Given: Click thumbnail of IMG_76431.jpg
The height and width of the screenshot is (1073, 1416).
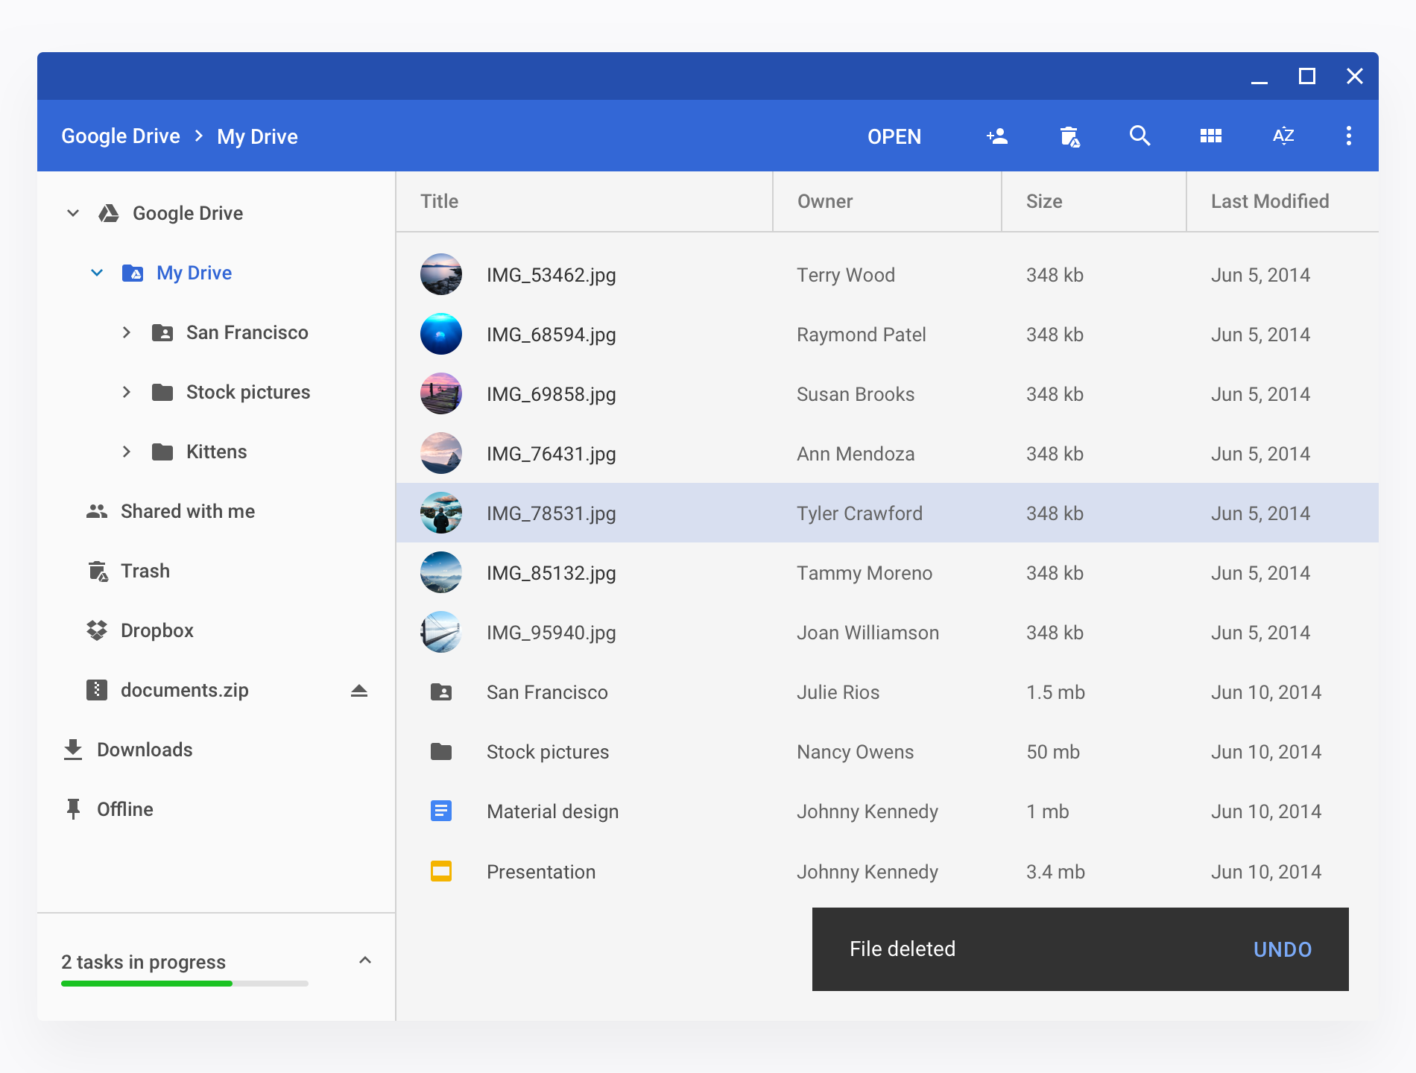Looking at the screenshot, I should click(441, 453).
